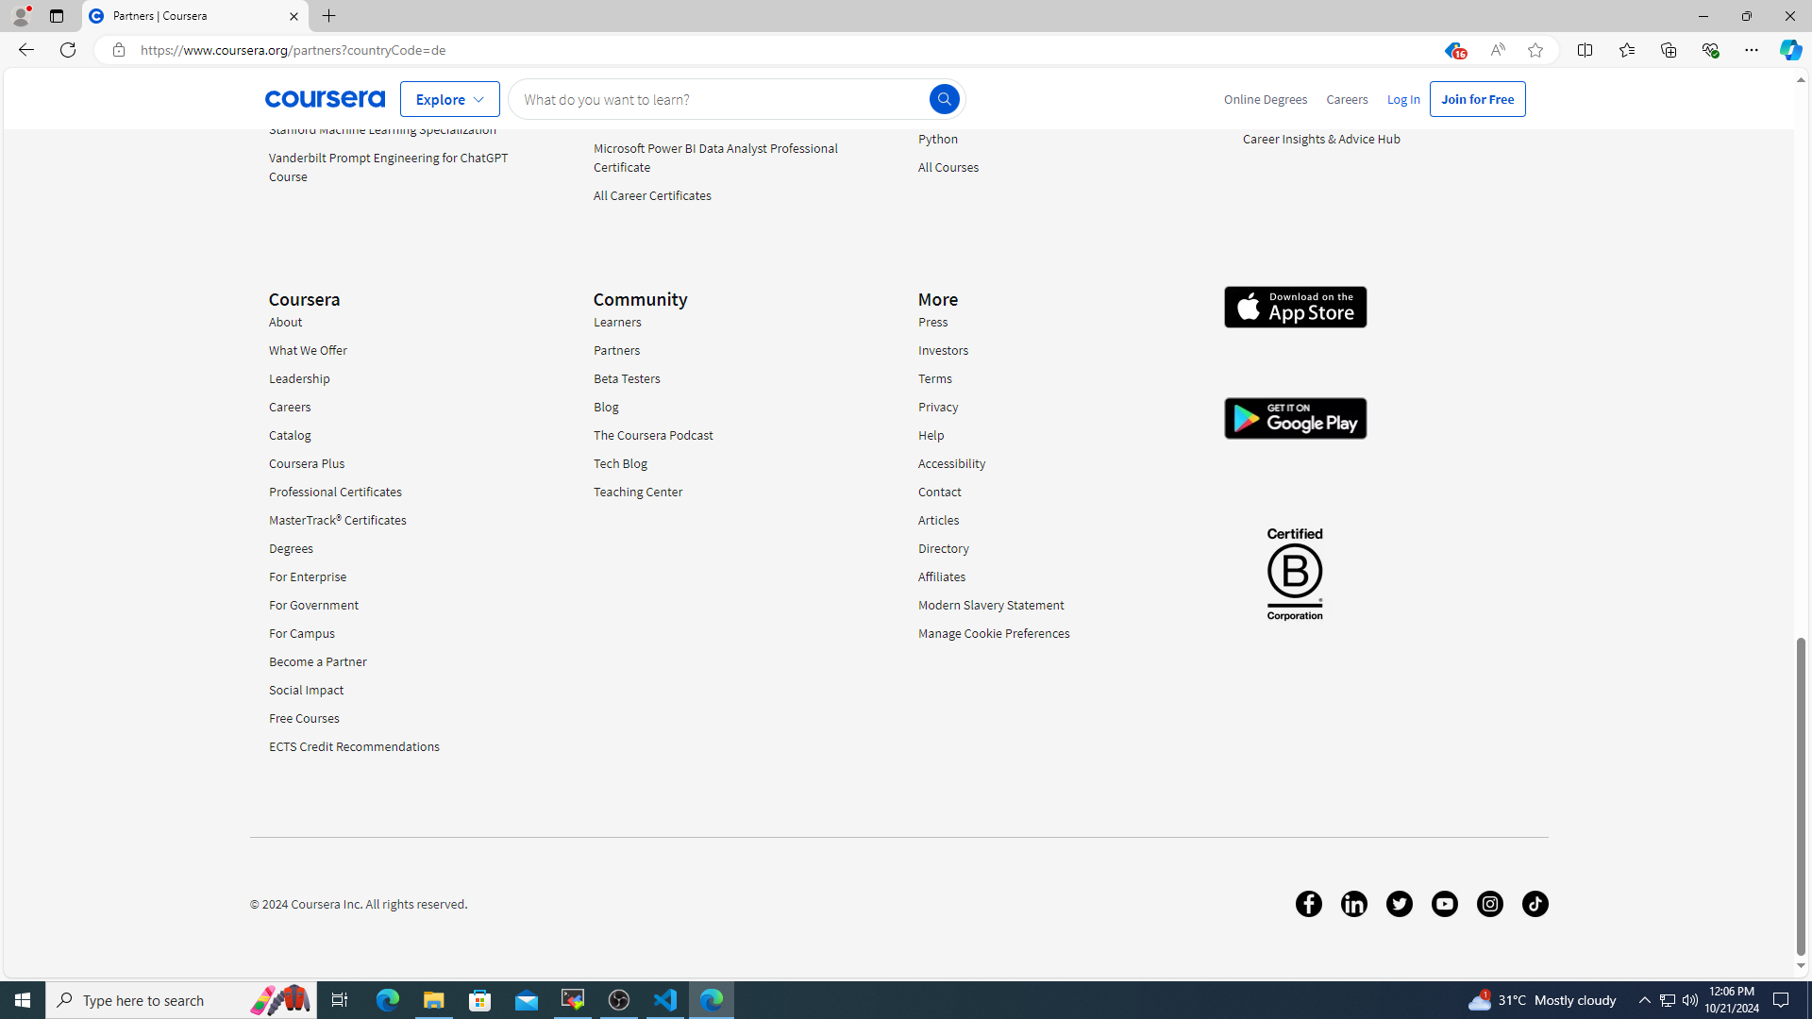The image size is (1812, 1019).
Task: Open browser Settings and more menu
Action: (x=1751, y=50)
